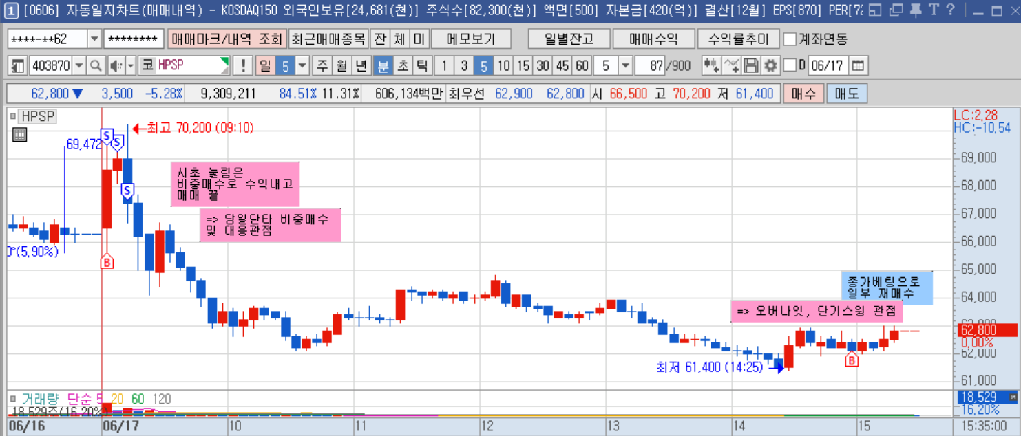Expand the daily period value dropdown
Image resolution: width=1021 pixels, height=436 pixels.
(x=302, y=66)
